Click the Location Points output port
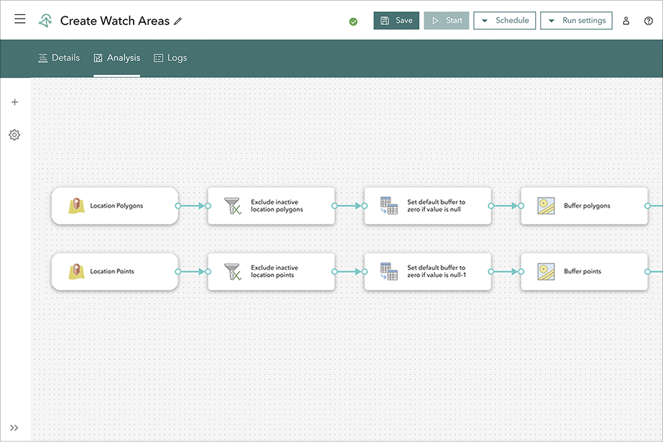The image size is (663, 442). click(x=178, y=272)
